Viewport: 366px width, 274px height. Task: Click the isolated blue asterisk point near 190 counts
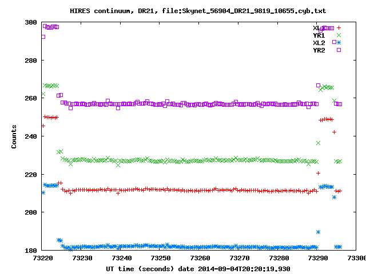pos(318,232)
